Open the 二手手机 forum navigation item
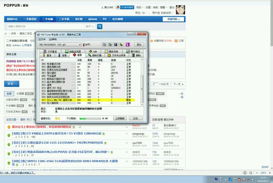This screenshot has height=183, width=273. (x=64, y=19)
